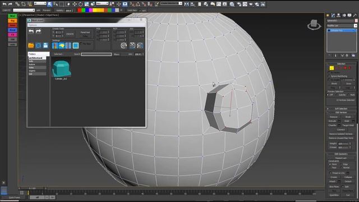Activate the Select and Scale tool
The image size is (359, 202).
tap(86, 4)
